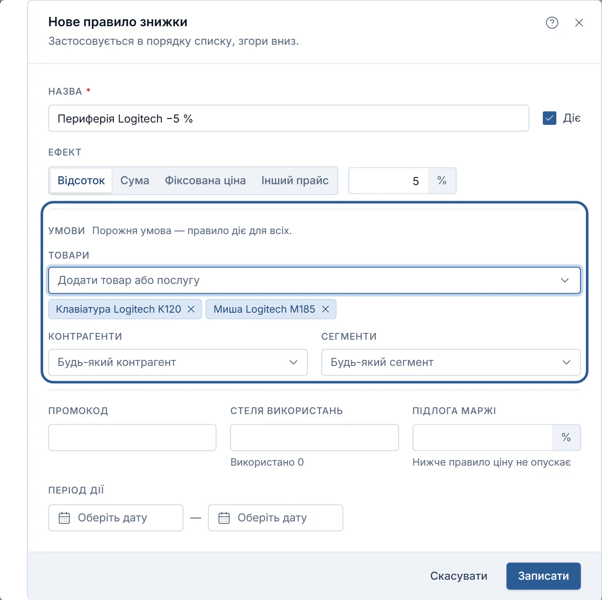Click the Нижче правило ціну не опускає hint

pos(492,462)
